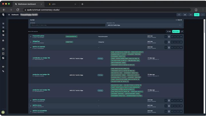Open the three-dots more menu in app header
This screenshot has width=206, height=116.
click(203, 15)
